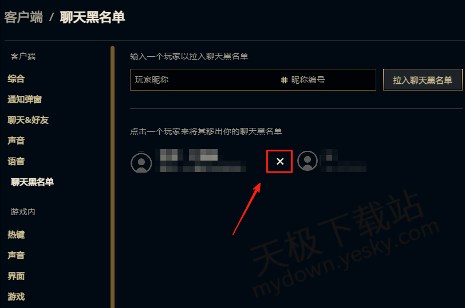Click the sidebar's vertical scrollbar
Viewport: 465px width, 308px height.
[112, 177]
